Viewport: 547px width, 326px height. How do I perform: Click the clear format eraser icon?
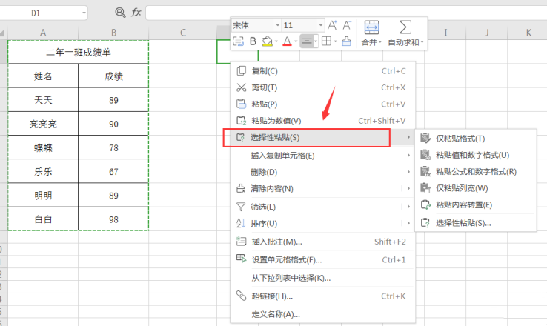[346, 41]
